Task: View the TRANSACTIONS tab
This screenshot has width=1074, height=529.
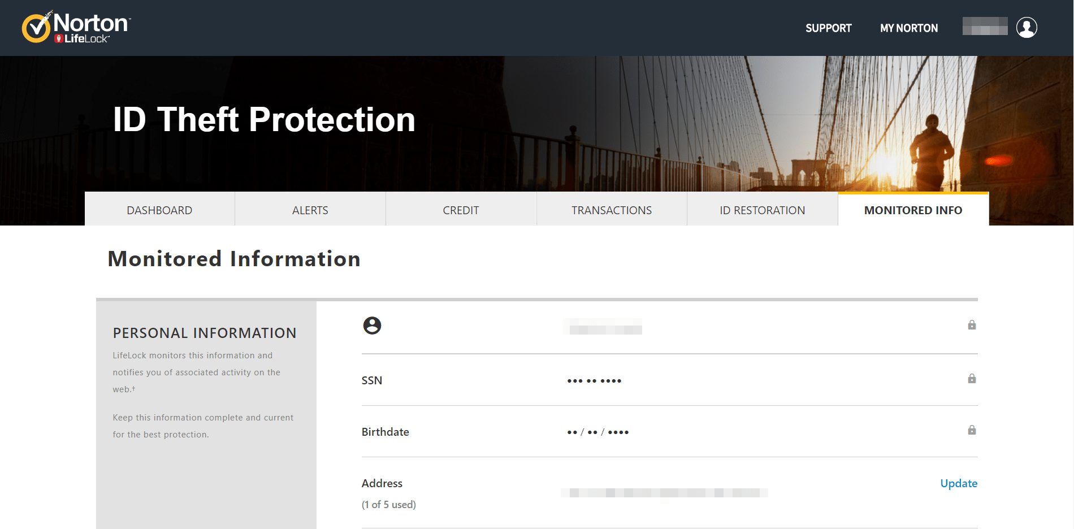Action: pos(612,210)
